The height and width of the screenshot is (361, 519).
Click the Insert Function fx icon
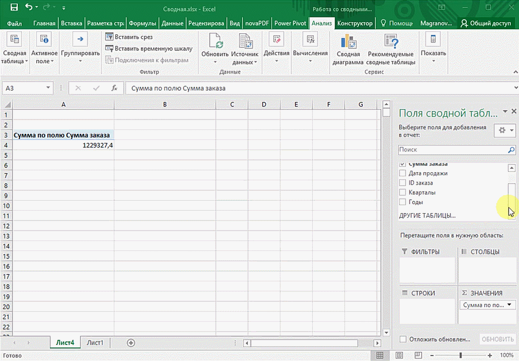pyautogui.click(x=114, y=88)
